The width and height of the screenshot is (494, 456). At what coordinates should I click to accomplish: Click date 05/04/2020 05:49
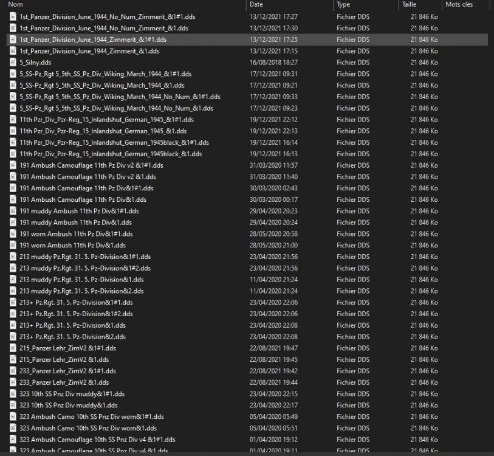click(273, 417)
